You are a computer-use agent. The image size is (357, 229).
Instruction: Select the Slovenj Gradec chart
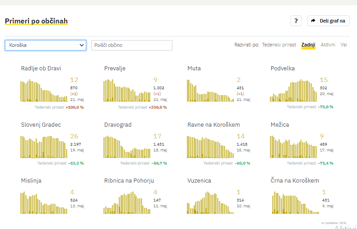pyautogui.click(x=43, y=147)
